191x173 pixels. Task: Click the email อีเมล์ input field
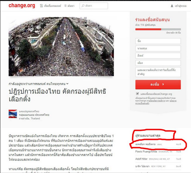[158, 56]
